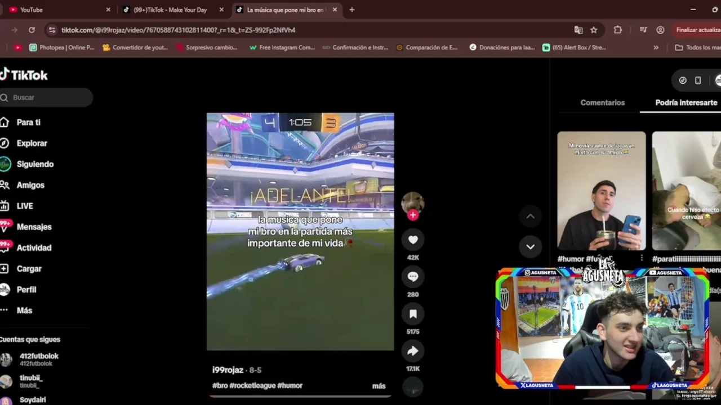Open the #rocketleague hashtag
This screenshot has height=405, width=721.
[x=252, y=385]
